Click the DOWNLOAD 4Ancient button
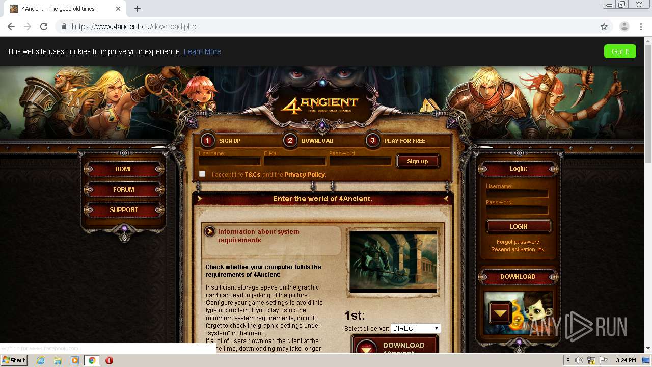652x367 pixels. [x=395, y=345]
